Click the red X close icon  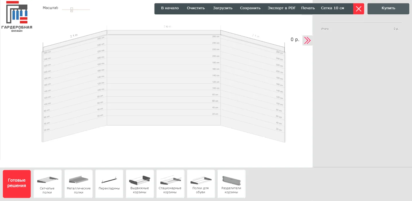point(359,9)
